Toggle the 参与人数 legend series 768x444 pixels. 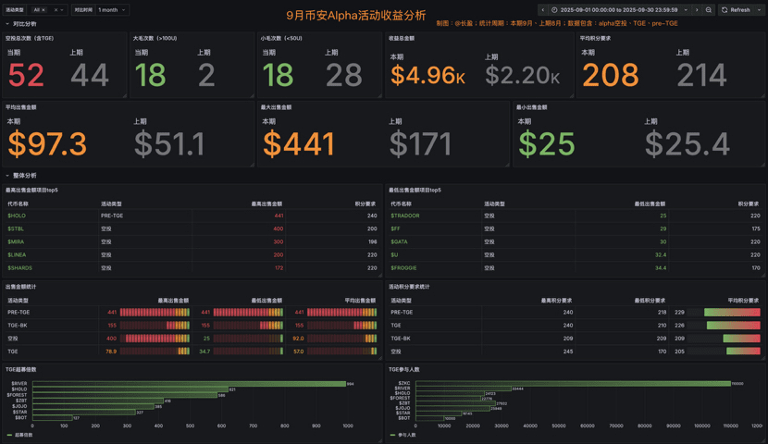[x=405, y=434]
